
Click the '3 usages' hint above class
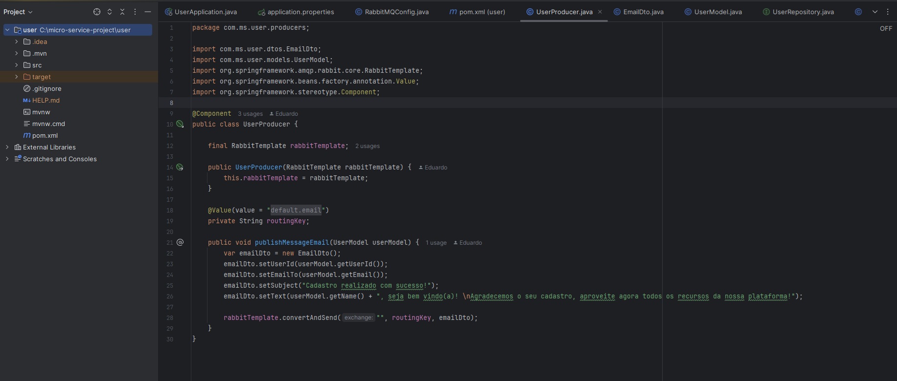point(250,114)
